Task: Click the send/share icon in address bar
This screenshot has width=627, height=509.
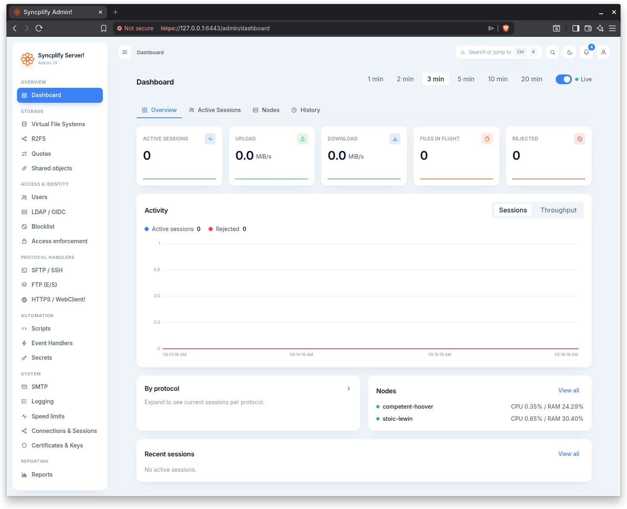Action: click(x=491, y=28)
